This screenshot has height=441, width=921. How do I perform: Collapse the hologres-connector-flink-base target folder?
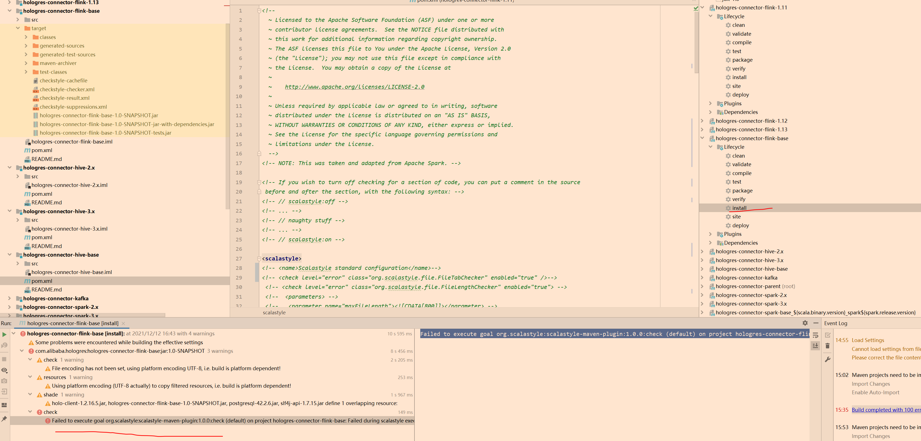pos(18,28)
